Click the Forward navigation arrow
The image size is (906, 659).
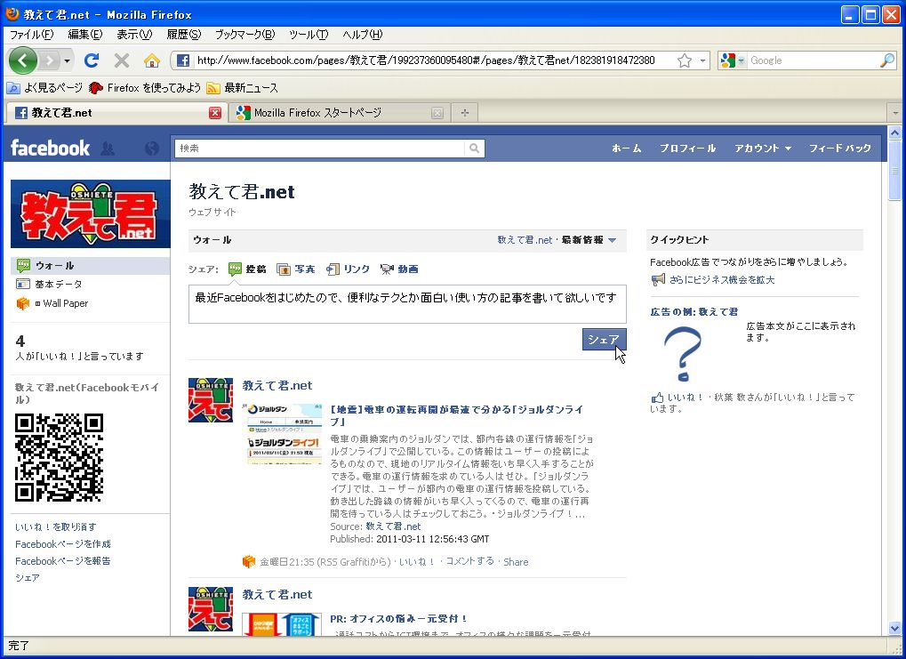click(x=50, y=60)
